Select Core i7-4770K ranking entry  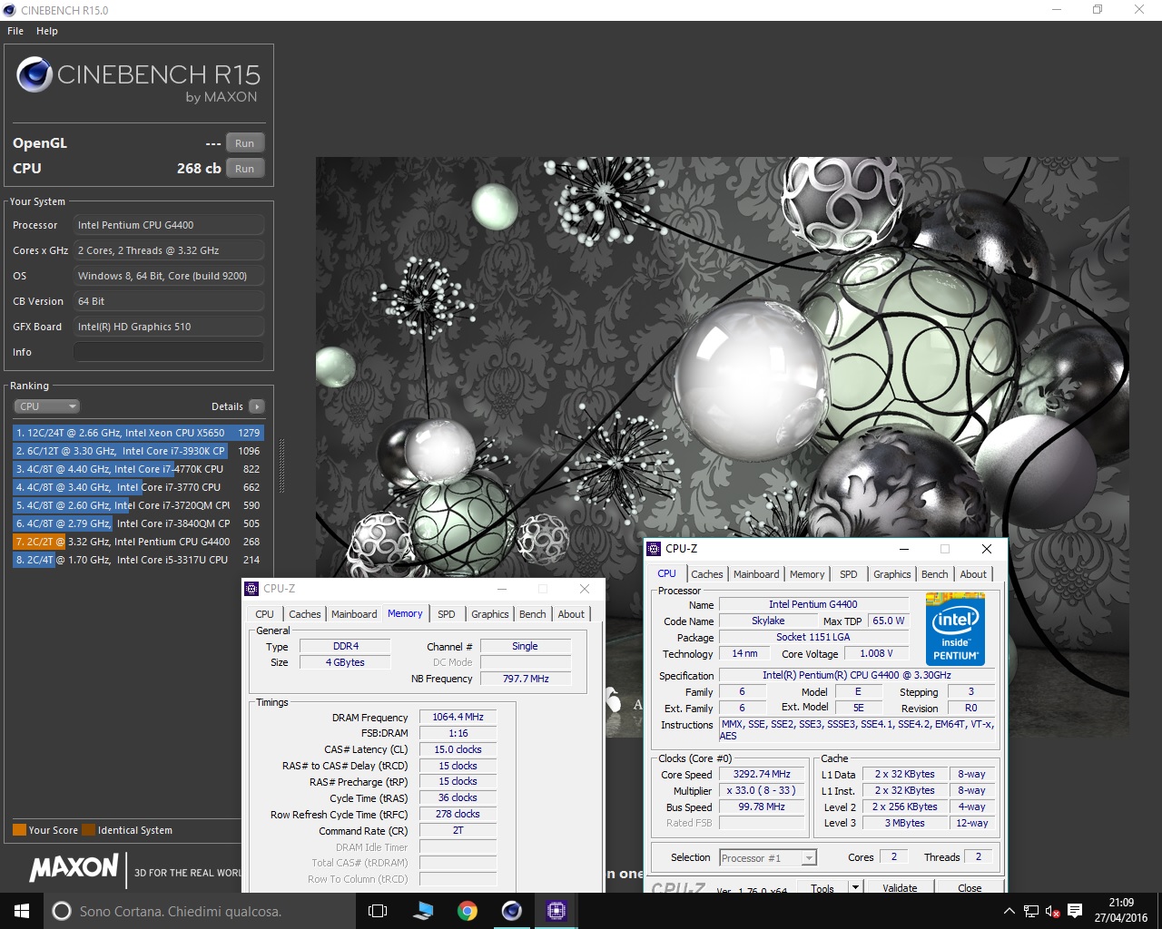click(x=138, y=469)
